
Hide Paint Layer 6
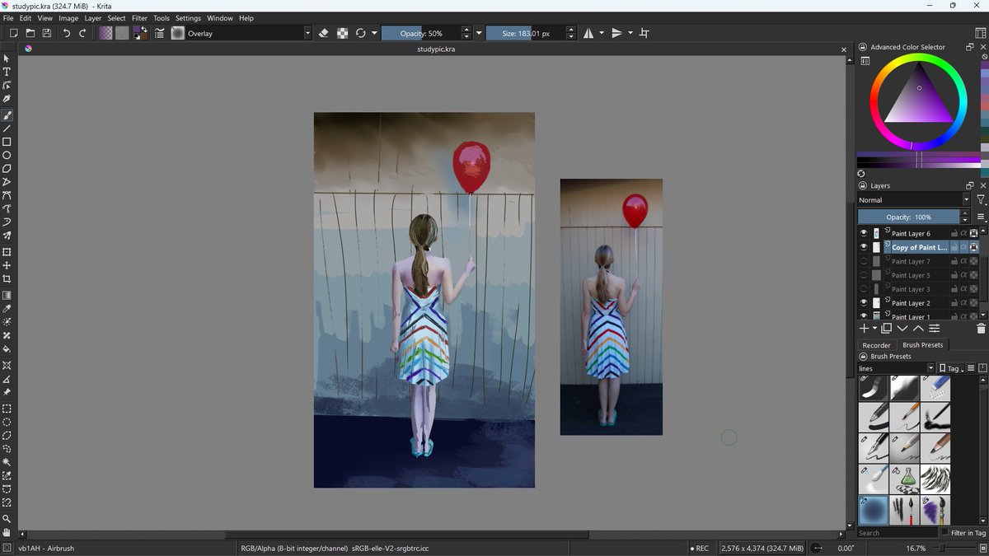coord(864,233)
